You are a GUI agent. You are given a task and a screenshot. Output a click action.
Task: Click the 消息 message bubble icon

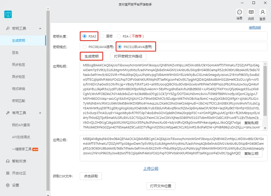point(239,12)
